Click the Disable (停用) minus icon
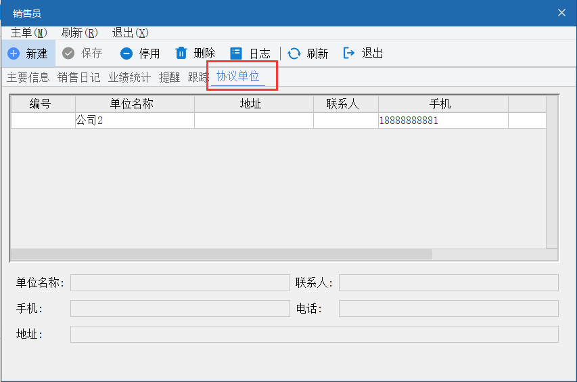The image size is (577, 382). pyautogui.click(x=126, y=54)
